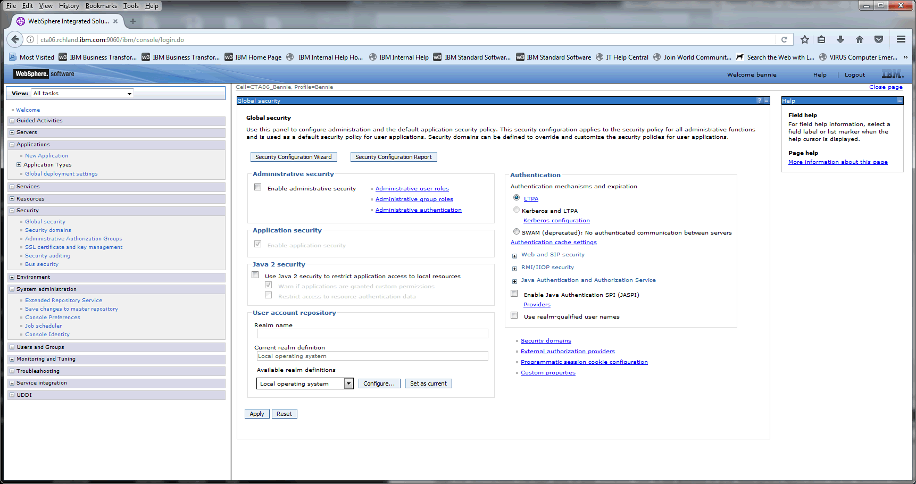Close the WebSphere Integrated Solutions tab
The image size is (916, 484).
[x=115, y=21]
